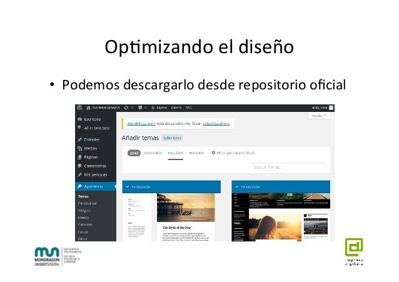Open the dark theme thumbnail with sunset girl
Viewport: 399px width, 282px height.
coord(281,217)
